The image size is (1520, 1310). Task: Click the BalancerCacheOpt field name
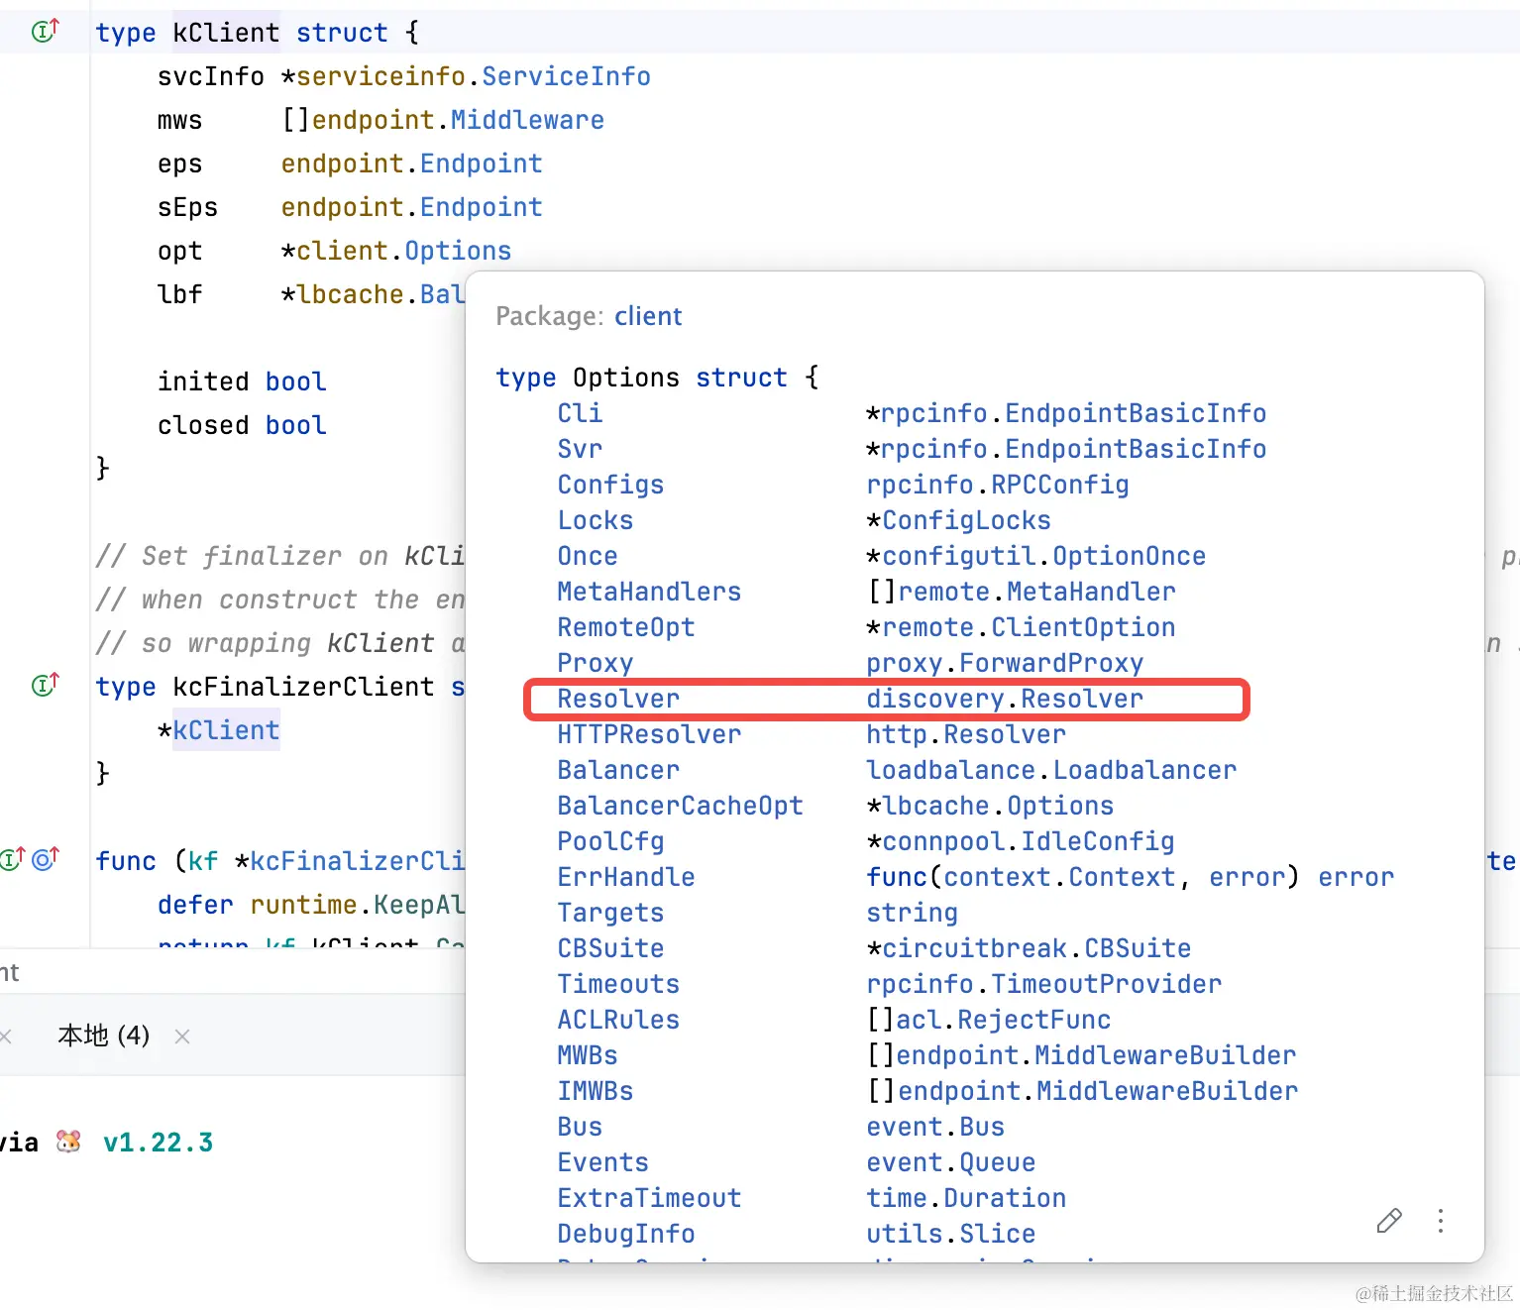pyautogui.click(x=680, y=806)
